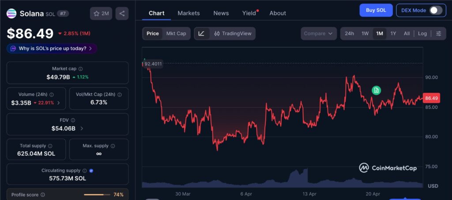Show FDV info icon
The height and width of the screenshot is (200, 452).
point(73,120)
